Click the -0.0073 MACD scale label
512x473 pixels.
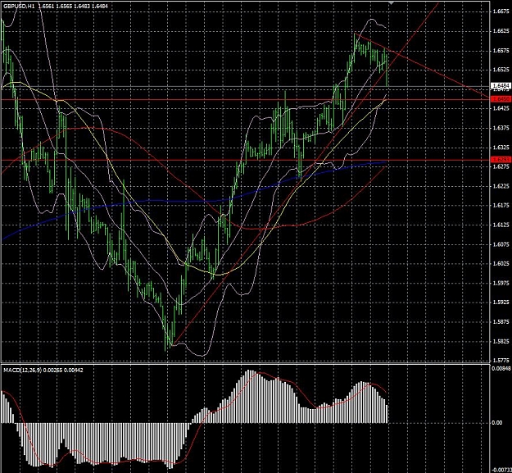(x=501, y=470)
